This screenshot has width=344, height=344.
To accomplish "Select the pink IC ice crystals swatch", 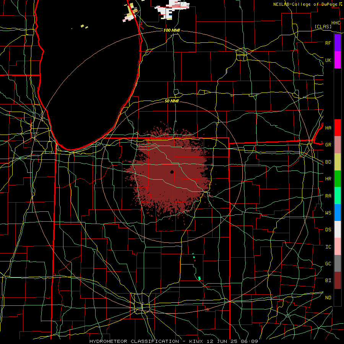I will (x=338, y=247).
